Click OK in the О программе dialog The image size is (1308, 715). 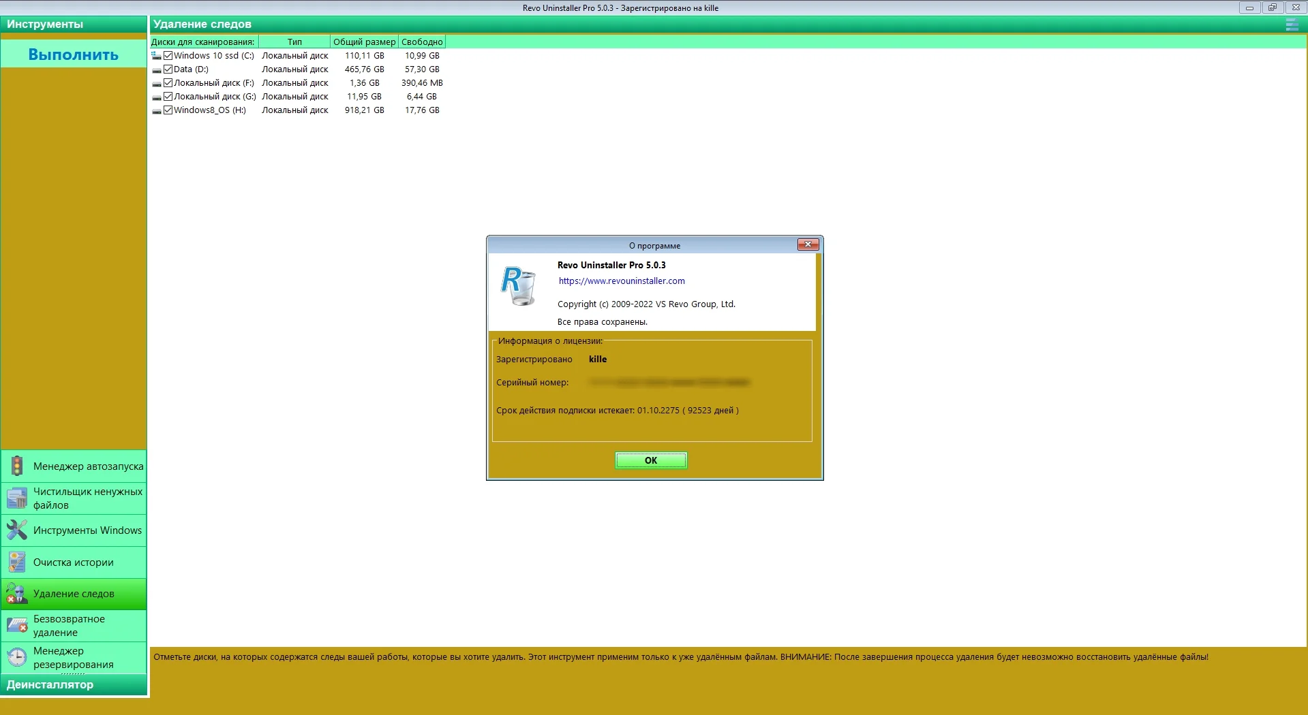[x=651, y=460]
